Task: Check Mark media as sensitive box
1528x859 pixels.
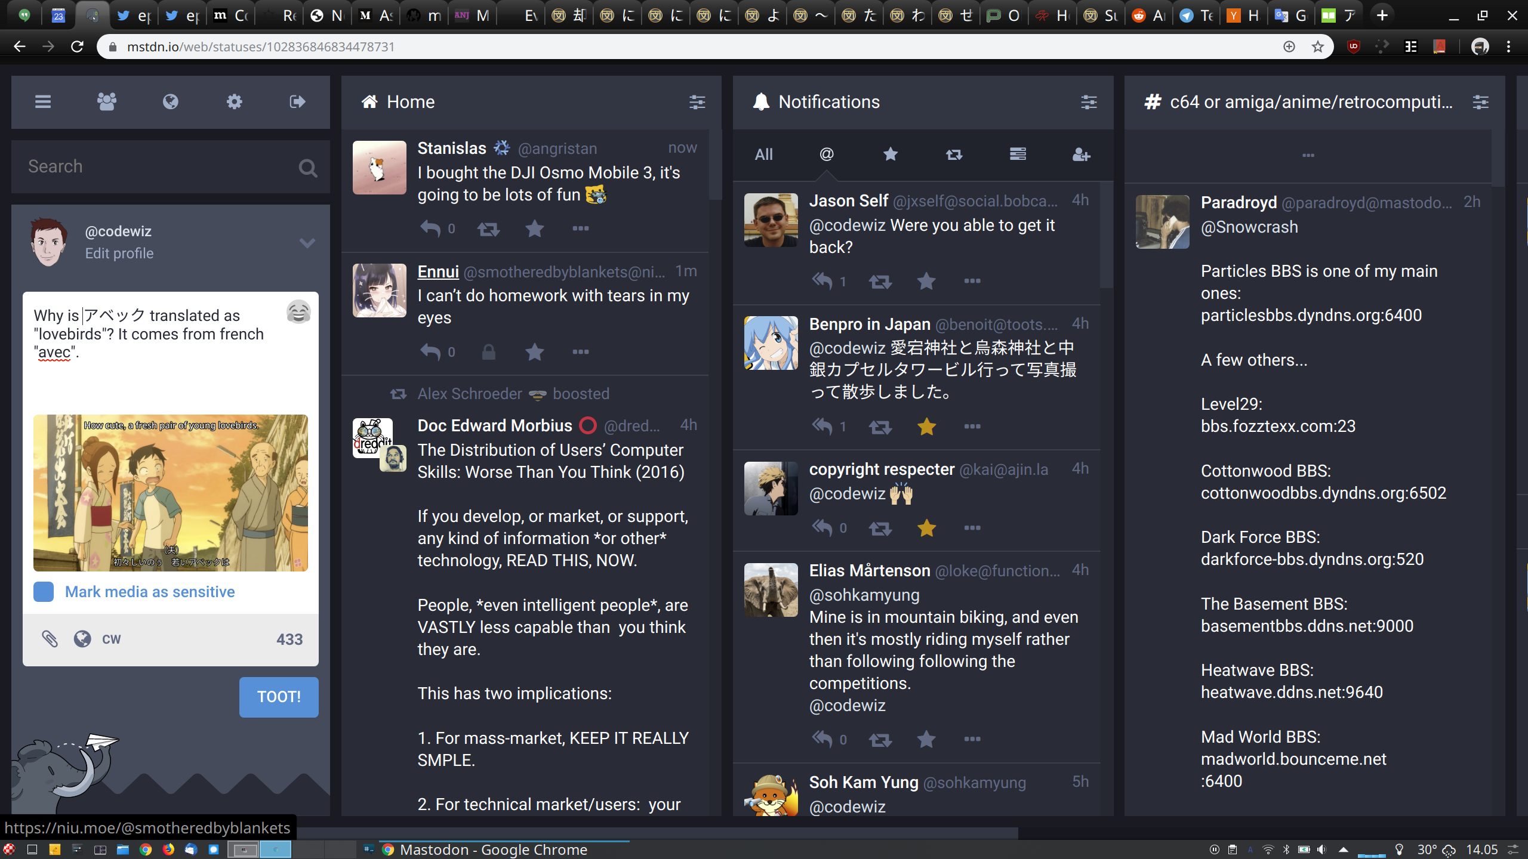Action: (44, 592)
